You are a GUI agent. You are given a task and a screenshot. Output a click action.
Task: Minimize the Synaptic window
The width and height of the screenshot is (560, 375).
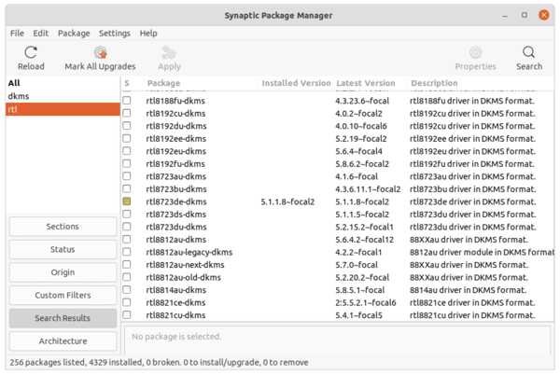coord(505,16)
